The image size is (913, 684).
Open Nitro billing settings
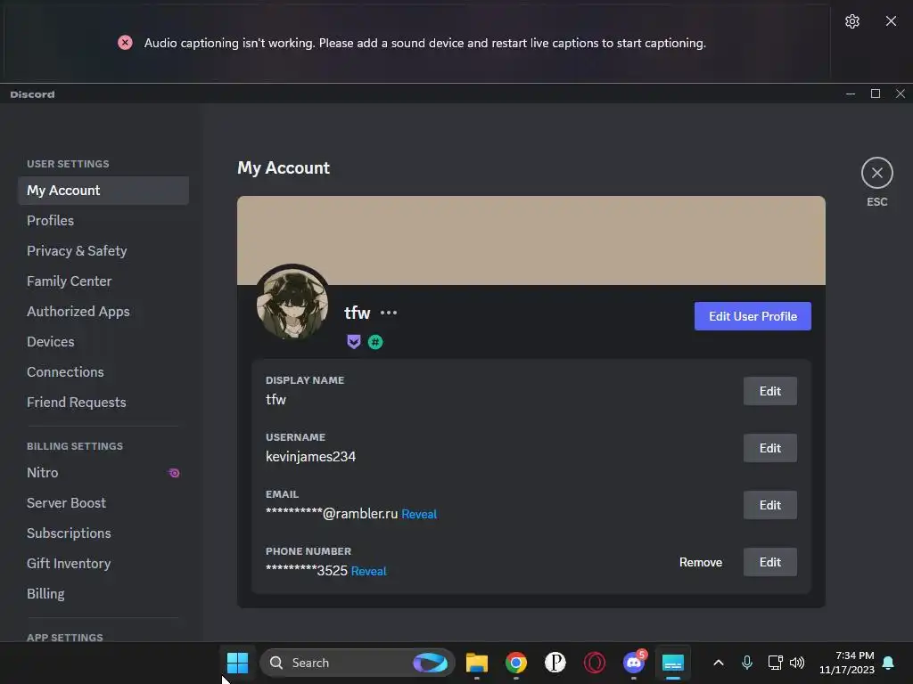103,473
